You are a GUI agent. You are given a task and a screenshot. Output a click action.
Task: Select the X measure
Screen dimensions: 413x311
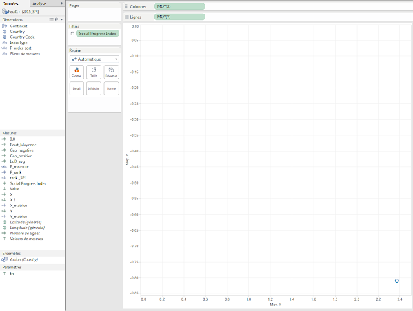pos(12,194)
